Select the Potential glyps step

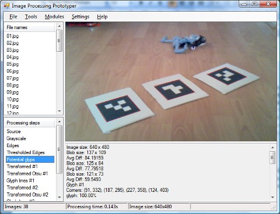30,159
